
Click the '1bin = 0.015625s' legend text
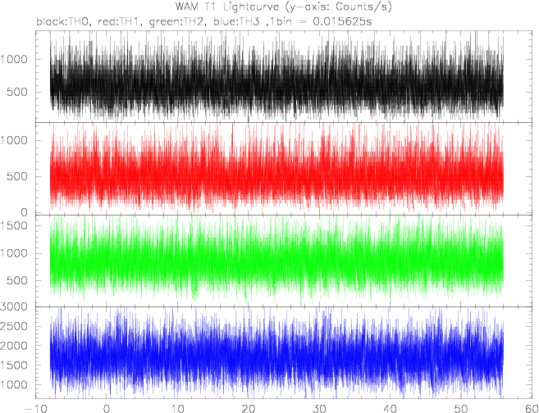pos(322,21)
